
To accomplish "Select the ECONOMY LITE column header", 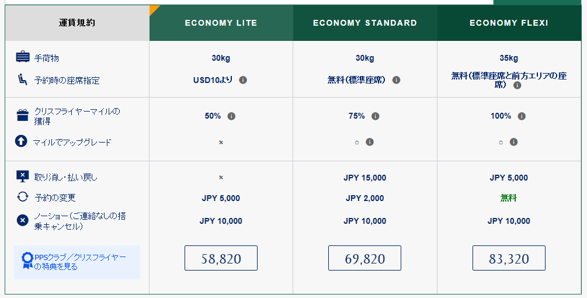I will [221, 23].
